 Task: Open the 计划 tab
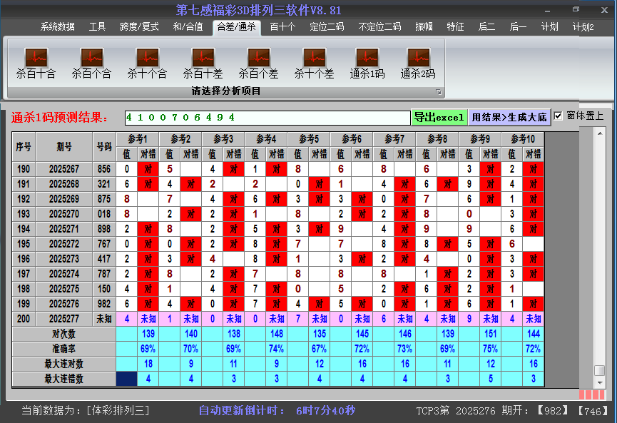click(550, 27)
